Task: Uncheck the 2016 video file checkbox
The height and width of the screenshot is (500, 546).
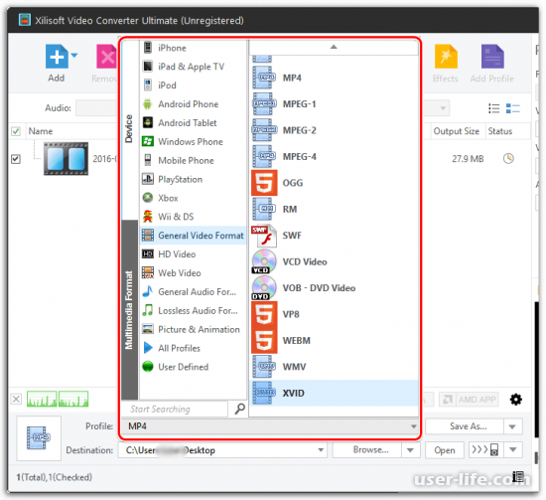Action: 16,159
